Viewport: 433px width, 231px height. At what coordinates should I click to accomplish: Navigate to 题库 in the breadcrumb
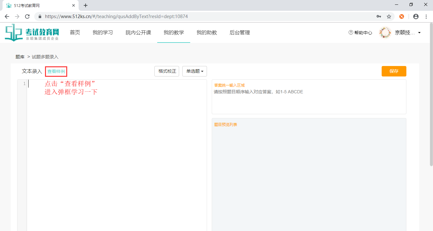click(x=20, y=57)
